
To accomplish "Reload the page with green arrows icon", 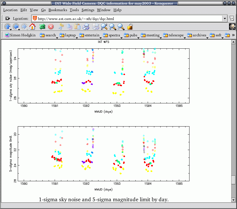I will 42,27.
